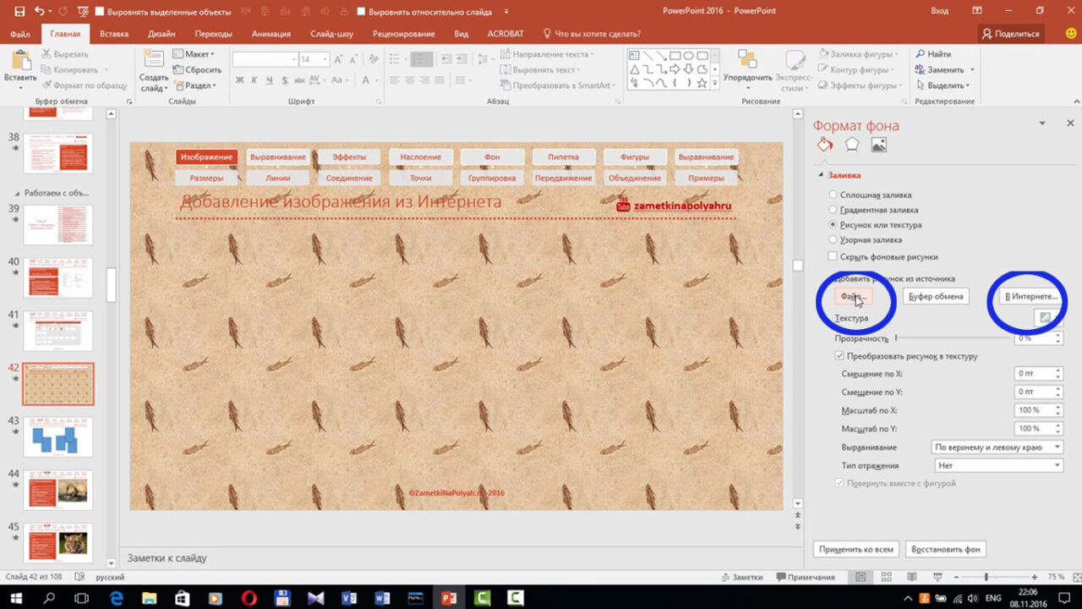This screenshot has width=1082, height=609.
Task: Click the Буфер обмена picture source button
Action: (935, 296)
